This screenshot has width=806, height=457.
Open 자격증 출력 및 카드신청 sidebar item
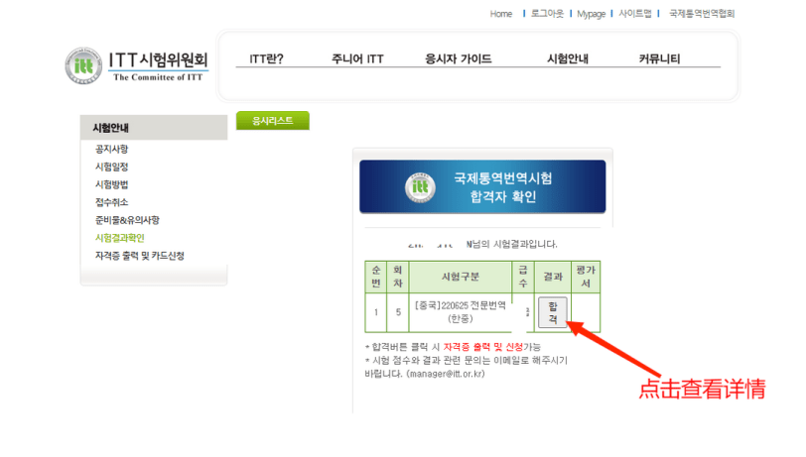139,256
